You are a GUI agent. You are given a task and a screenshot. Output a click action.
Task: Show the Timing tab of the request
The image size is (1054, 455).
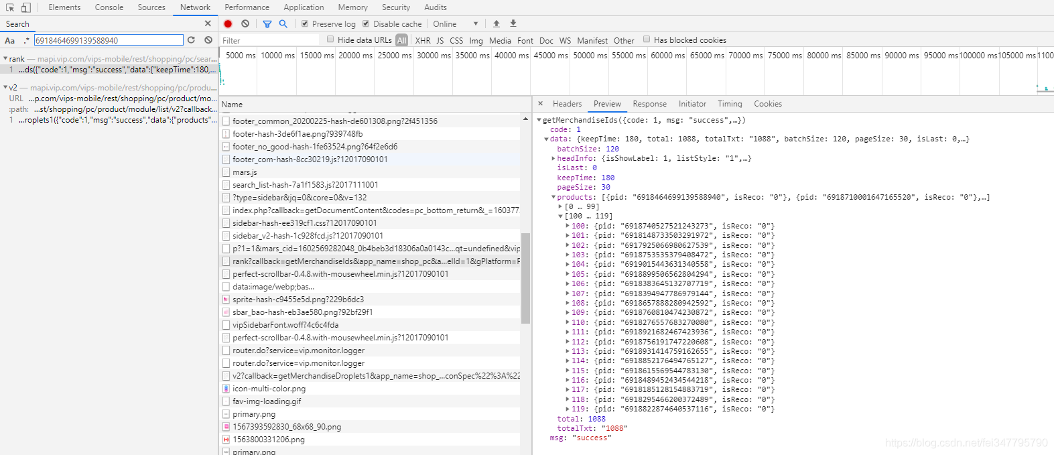pyautogui.click(x=730, y=104)
